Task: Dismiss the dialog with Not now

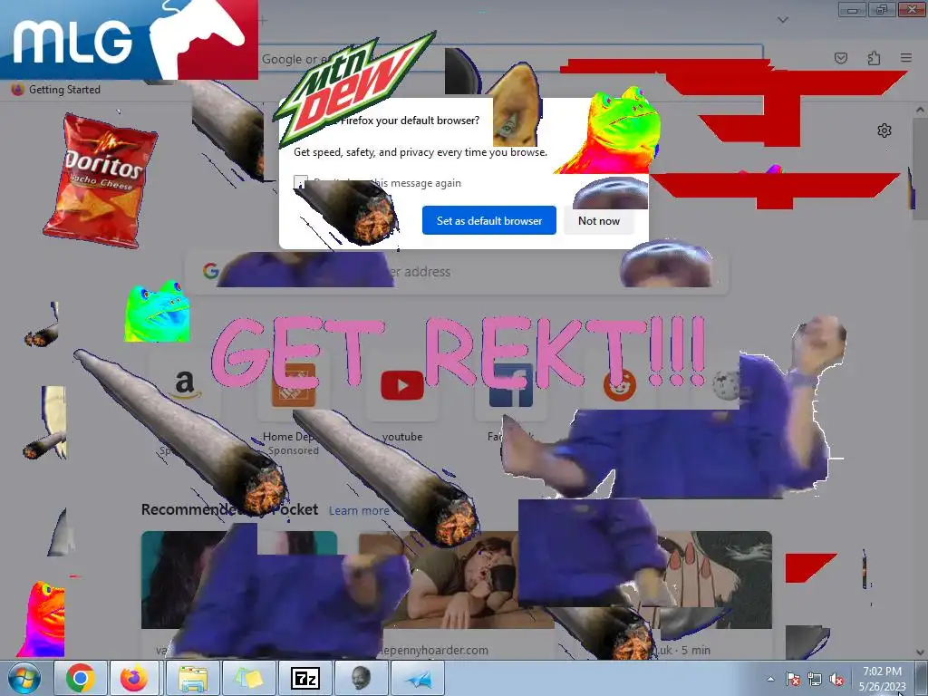Action: (x=599, y=220)
